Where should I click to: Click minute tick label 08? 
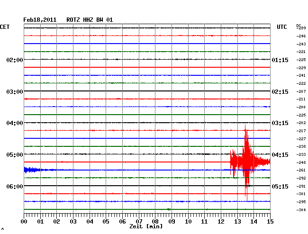pyautogui.click(x=155, y=222)
